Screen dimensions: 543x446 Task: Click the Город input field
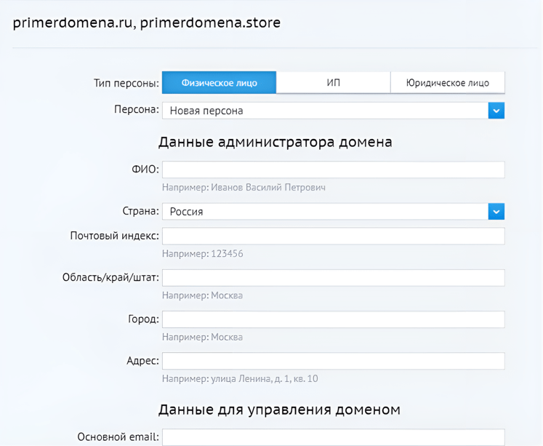pyautogui.click(x=334, y=319)
